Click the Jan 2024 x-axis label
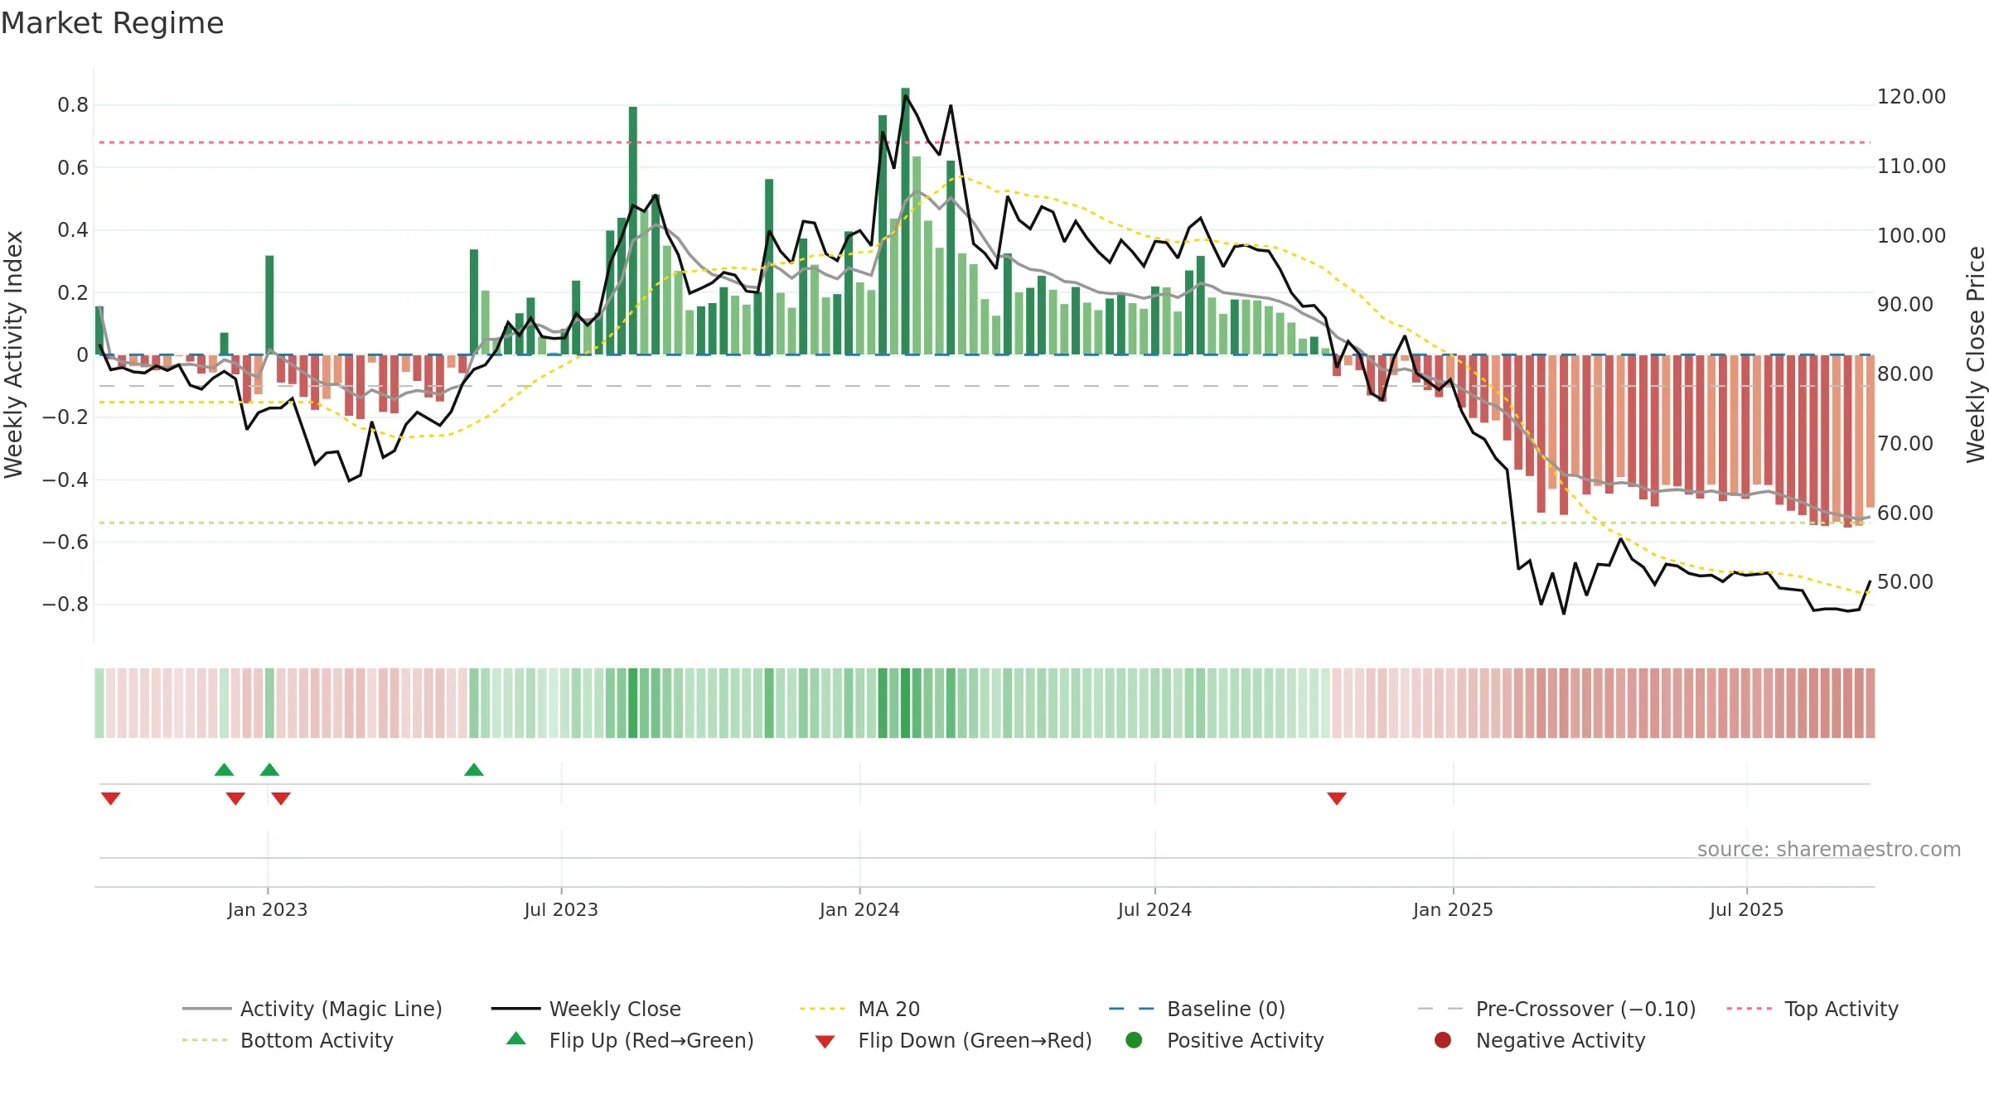This screenshot has width=1989, height=1118. (859, 909)
